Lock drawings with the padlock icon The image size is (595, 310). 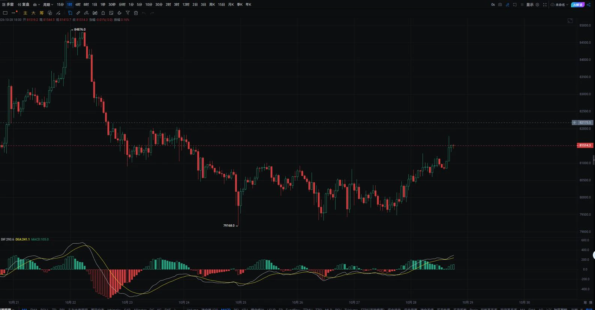coord(103,13)
